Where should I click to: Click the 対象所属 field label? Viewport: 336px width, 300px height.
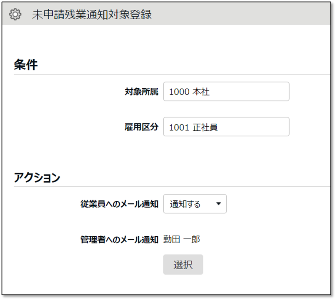(x=141, y=92)
